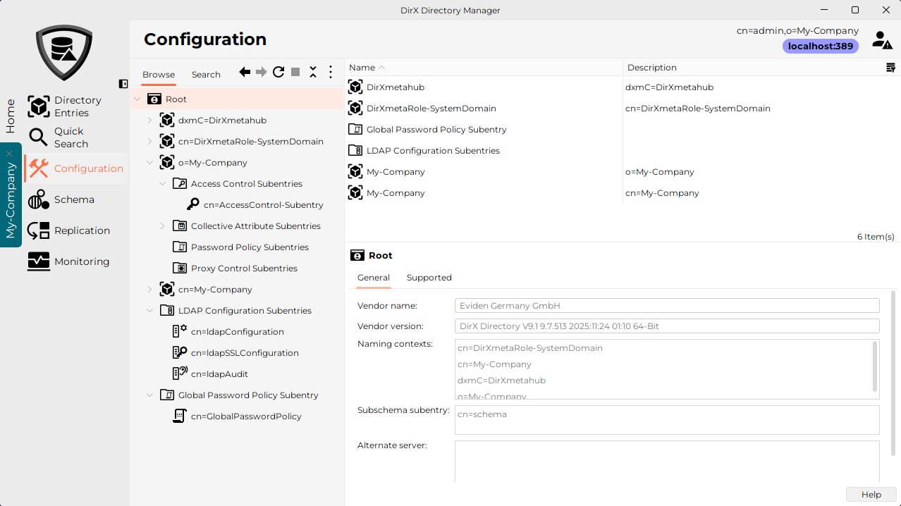901x506 pixels.
Task: Open the three-dot overflow menu
Action: pyautogui.click(x=330, y=71)
